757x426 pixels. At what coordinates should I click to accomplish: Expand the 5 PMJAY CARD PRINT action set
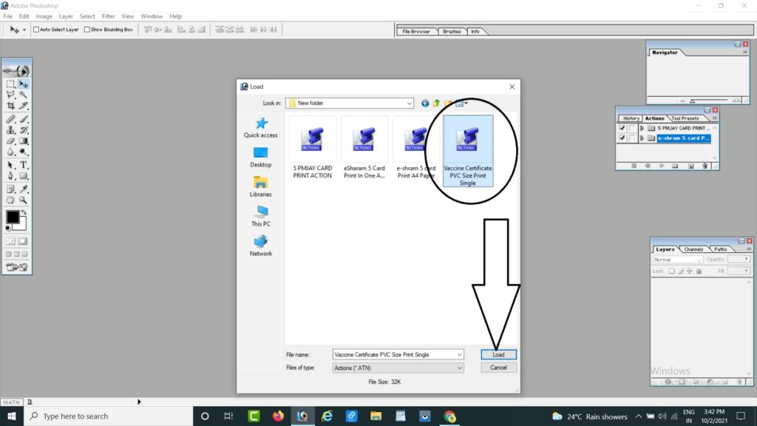pyautogui.click(x=642, y=129)
